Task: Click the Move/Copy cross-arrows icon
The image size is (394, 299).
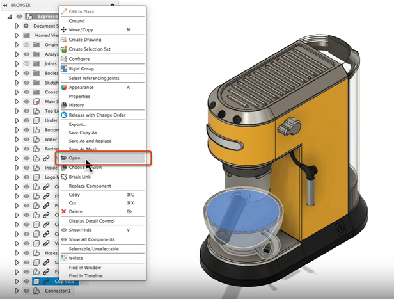Action: (64, 29)
